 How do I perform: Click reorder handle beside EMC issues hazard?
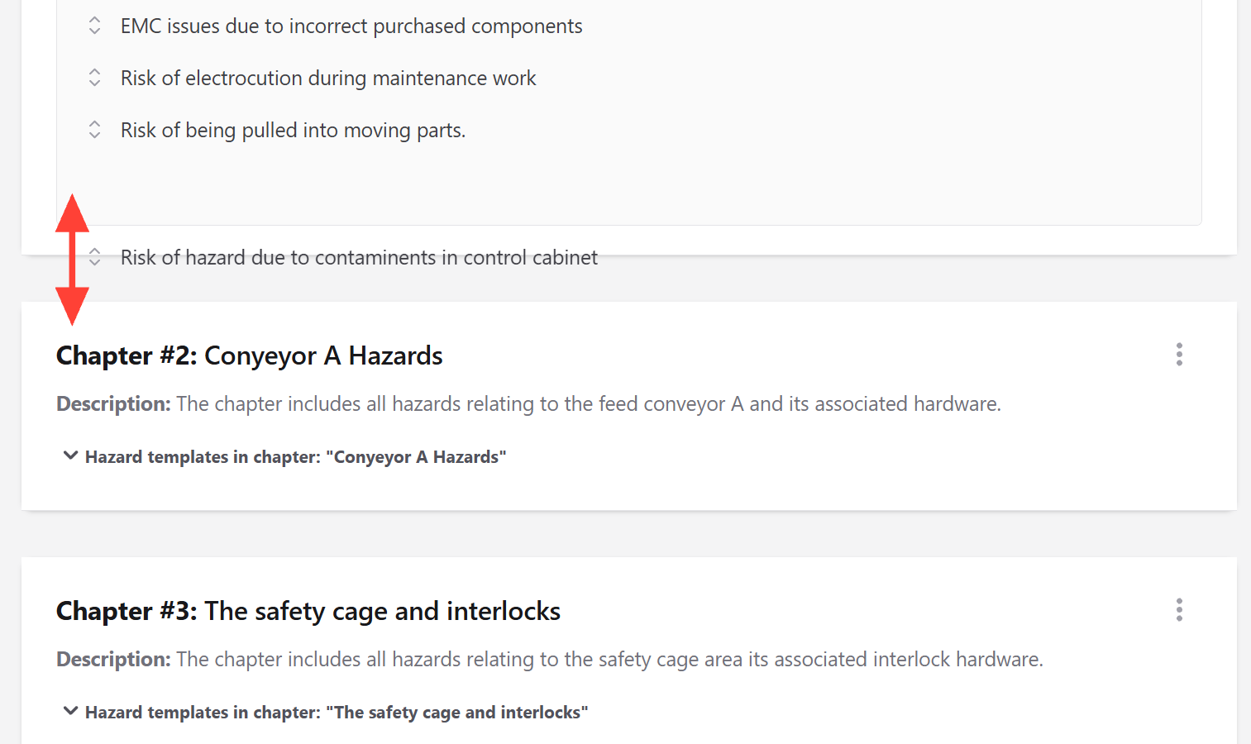tap(94, 26)
